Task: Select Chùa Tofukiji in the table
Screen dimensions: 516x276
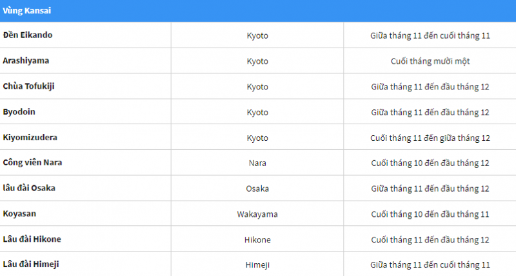Action: pos(28,86)
